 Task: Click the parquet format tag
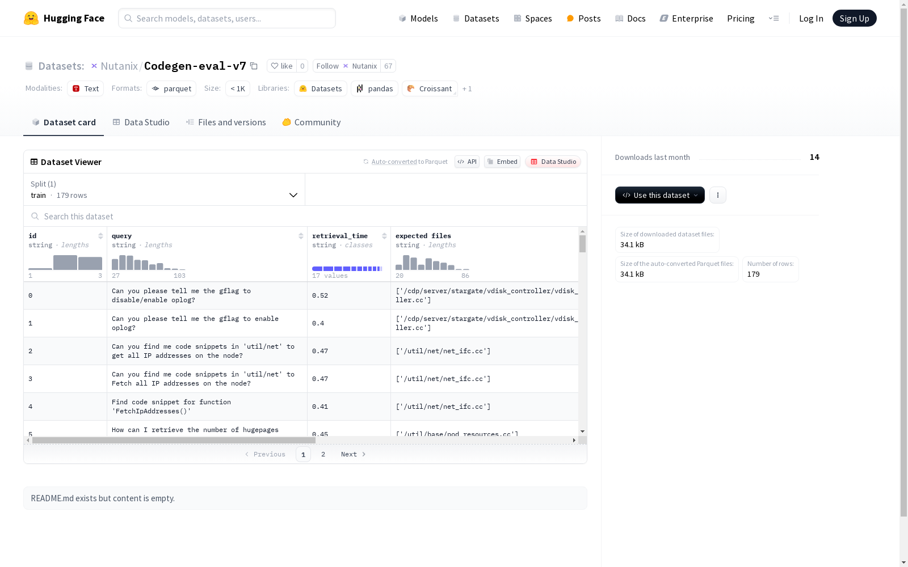point(171,88)
